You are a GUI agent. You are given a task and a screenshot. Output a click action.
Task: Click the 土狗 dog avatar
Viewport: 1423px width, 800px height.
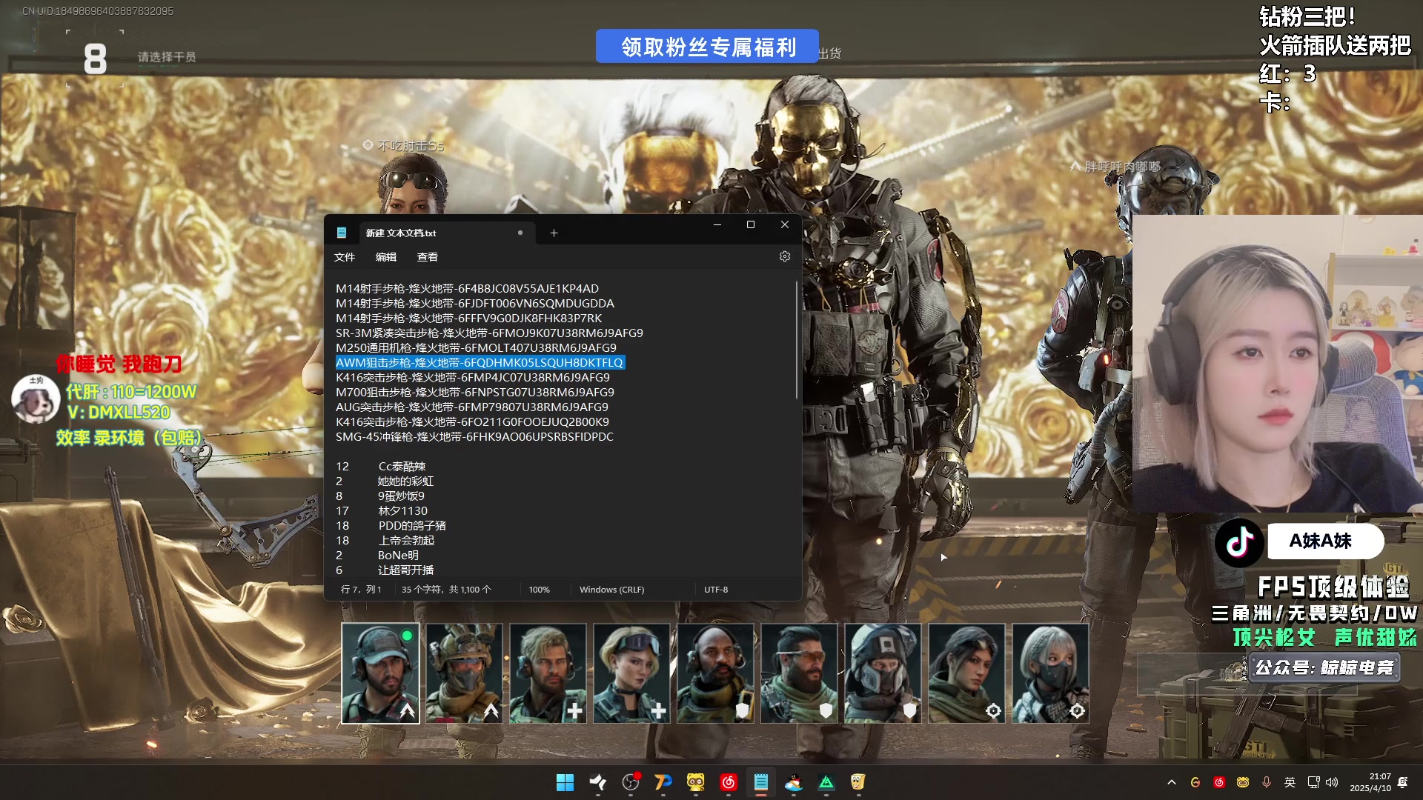(36, 399)
